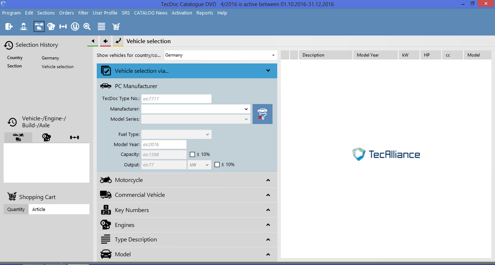Click the reset vehicle filter icon button

coord(263,114)
